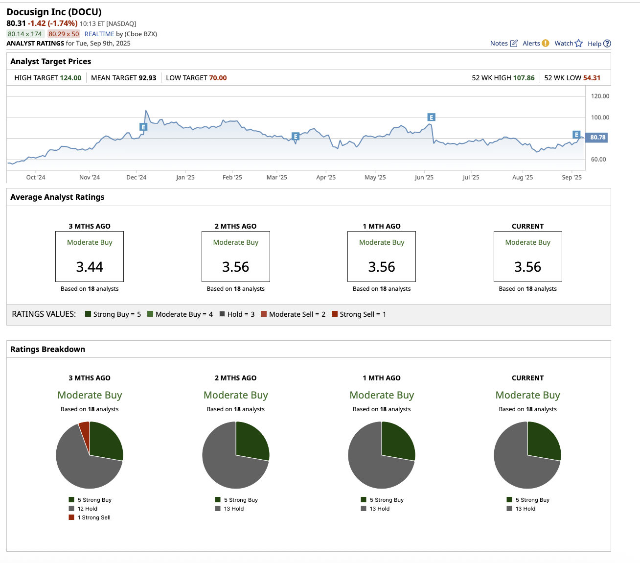Viewport: 640px width, 563px height.
Task: Click the Ratings Breakdown section header
Action: (48, 349)
